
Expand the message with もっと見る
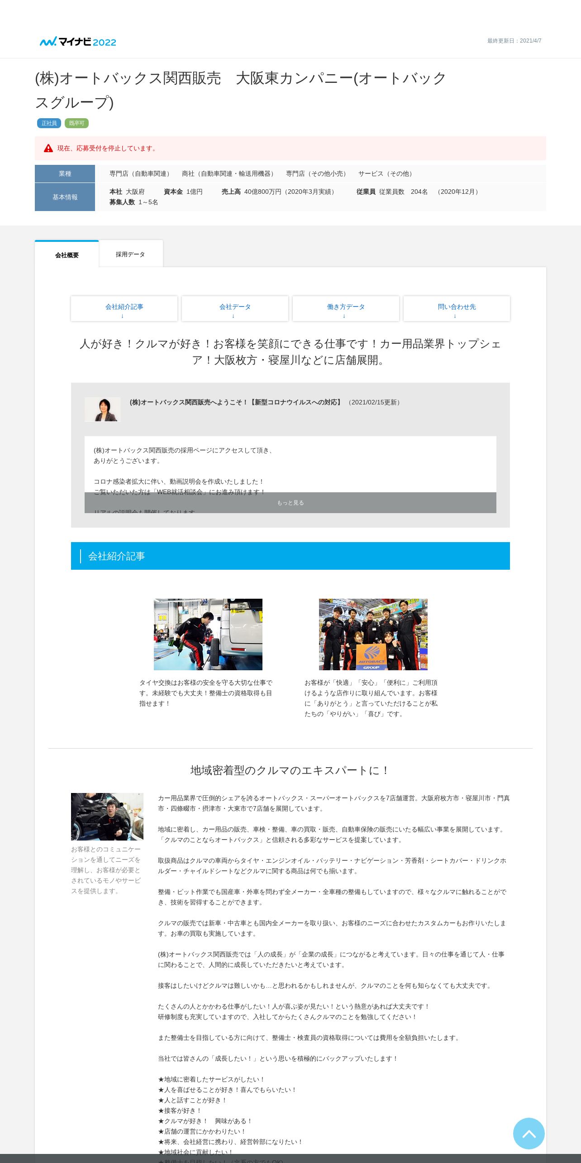pos(290,503)
